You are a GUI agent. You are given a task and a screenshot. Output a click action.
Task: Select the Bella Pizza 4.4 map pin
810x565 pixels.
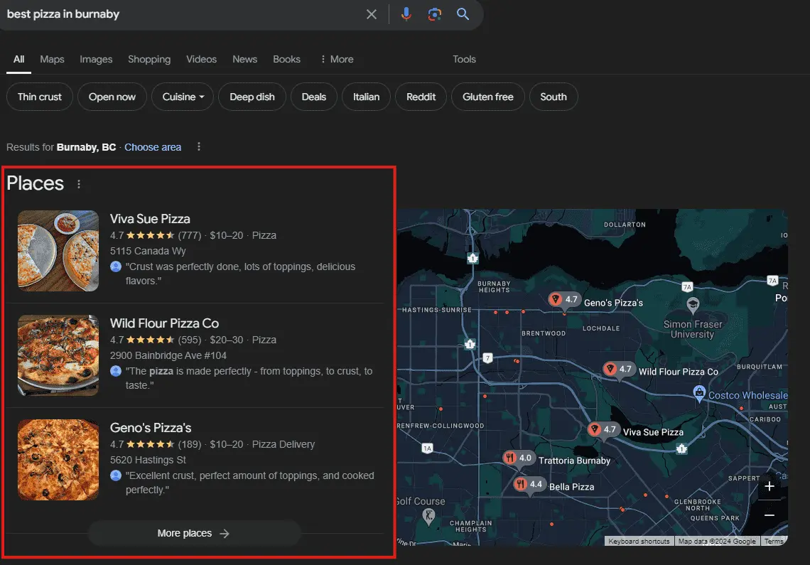coord(529,485)
